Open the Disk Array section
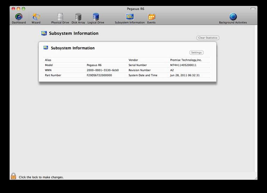This screenshot has height=193, width=267. [78, 18]
